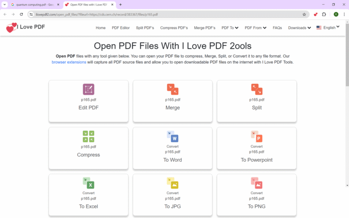Click the I Love PDF brand text
Screen dimensions: 349x218
click(31, 27)
